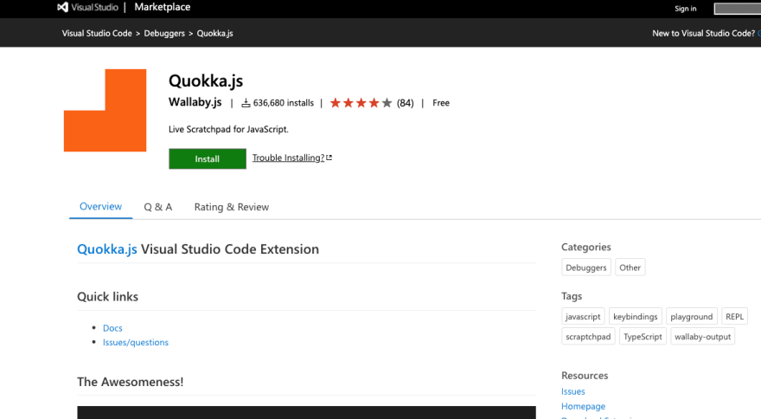The width and height of the screenshot is (761, 419).
Task: Select the javascript tag
Action: coord(583,317)
